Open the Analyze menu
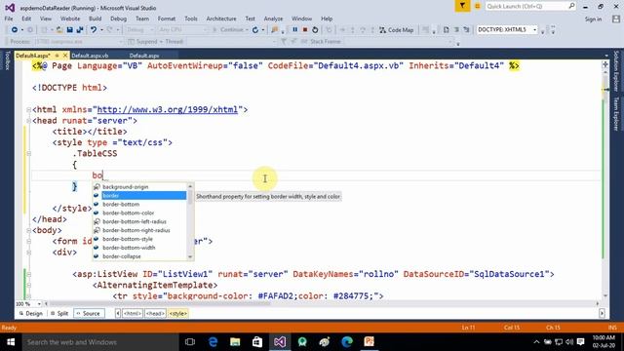The height and width of the screenshot is (351, 624). (273, 19)
